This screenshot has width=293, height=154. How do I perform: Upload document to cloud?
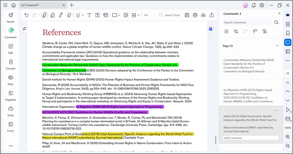tap(203, 15)
